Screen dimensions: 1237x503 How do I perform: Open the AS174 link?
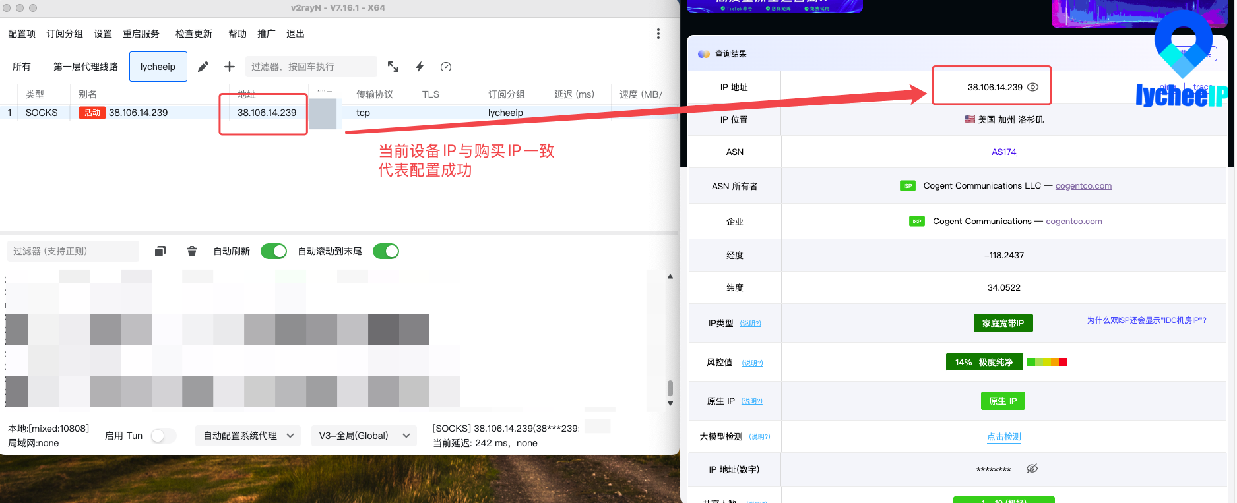point(1003,152)
